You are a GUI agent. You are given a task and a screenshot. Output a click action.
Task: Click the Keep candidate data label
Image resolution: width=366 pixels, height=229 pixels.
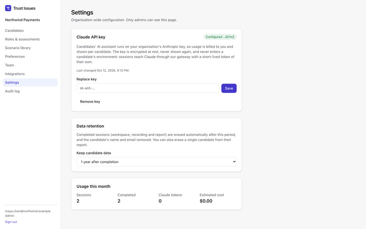point(94,153)
